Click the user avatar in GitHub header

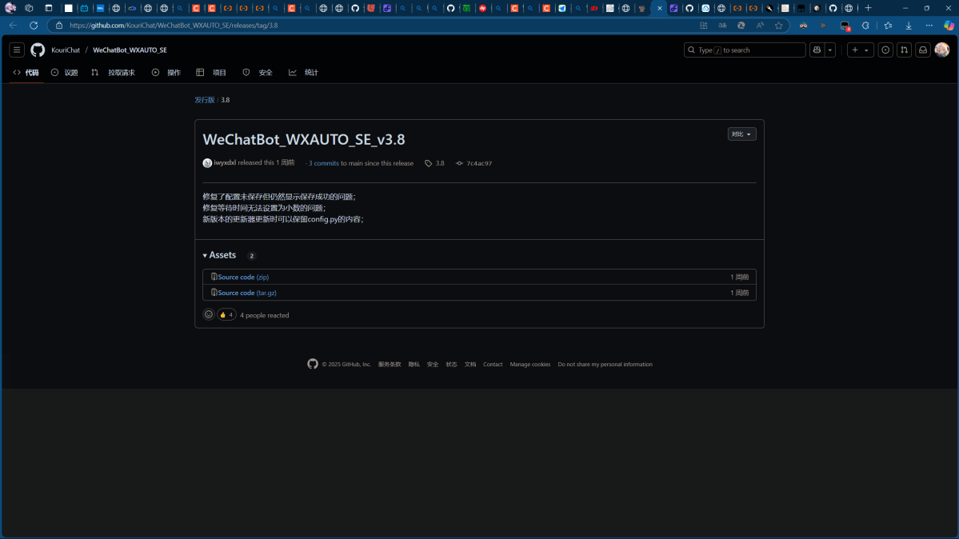(x=942, y=50)
